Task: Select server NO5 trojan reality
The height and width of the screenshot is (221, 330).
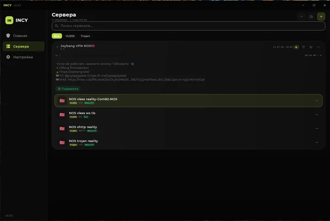Action: coord(188,142)
